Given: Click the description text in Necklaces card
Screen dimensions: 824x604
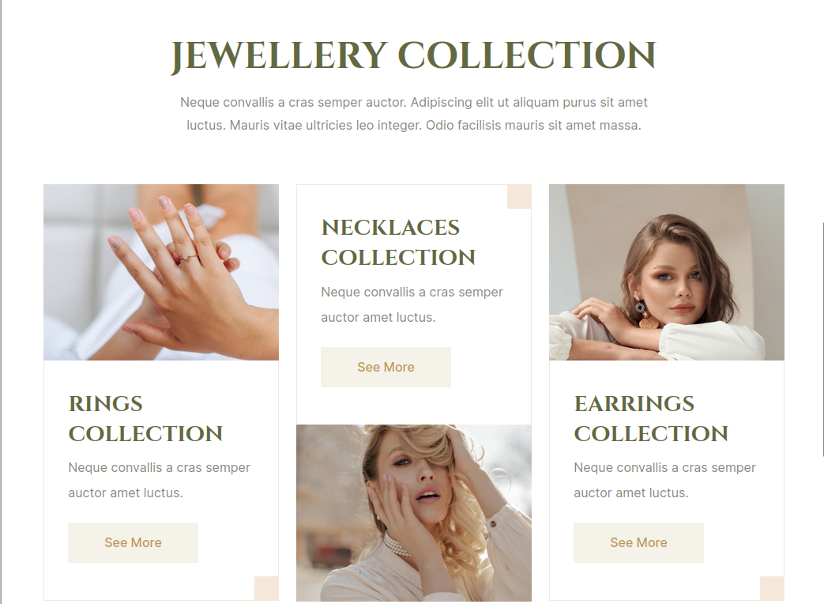Looking at the screenshot, I should click(x=412, y=304).
